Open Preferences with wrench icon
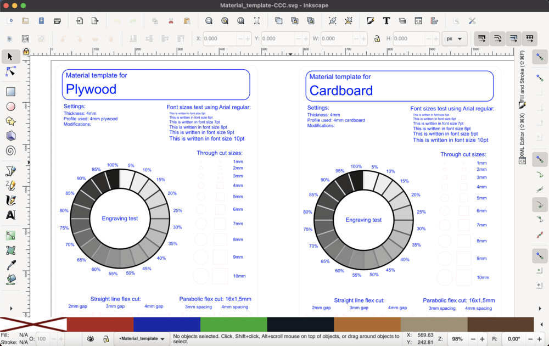 (472, 21)
